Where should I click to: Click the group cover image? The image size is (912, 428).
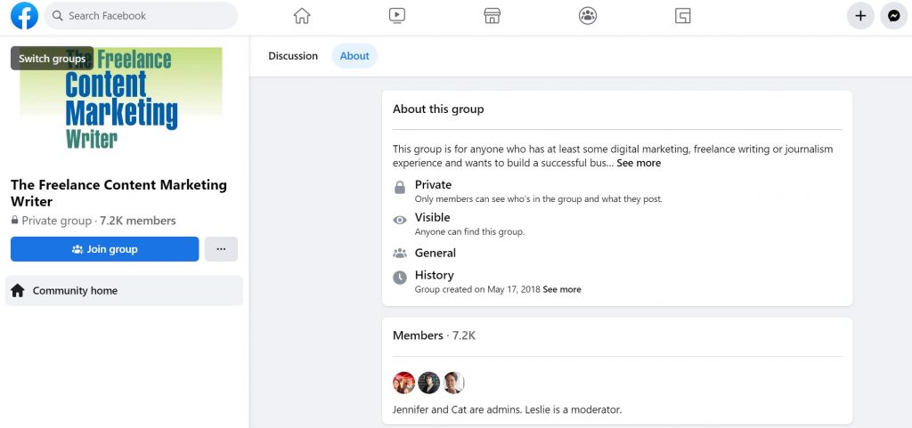pyautogui.click(x=121, y=99)
